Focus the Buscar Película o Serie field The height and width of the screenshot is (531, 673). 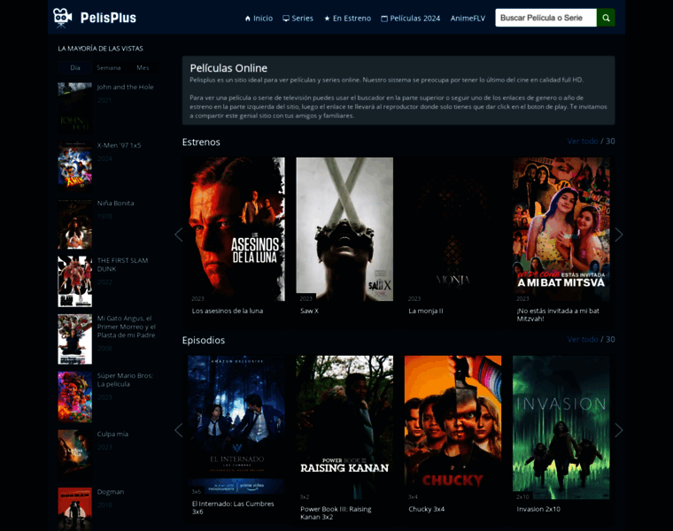click(x=545, y=18)
